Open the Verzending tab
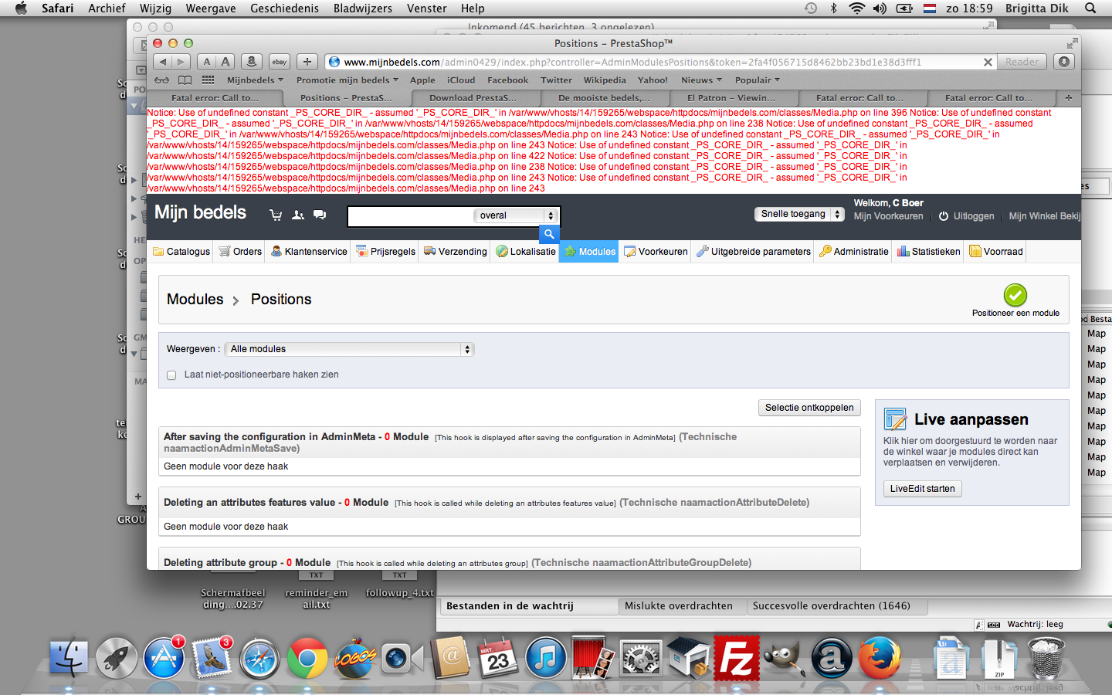1112x695 pixels. pyautogui.click(x=455, y=252)
